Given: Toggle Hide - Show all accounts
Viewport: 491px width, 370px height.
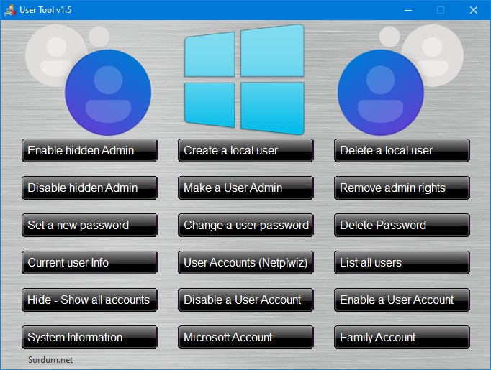Looking at the screenshot, I should 89,300.
